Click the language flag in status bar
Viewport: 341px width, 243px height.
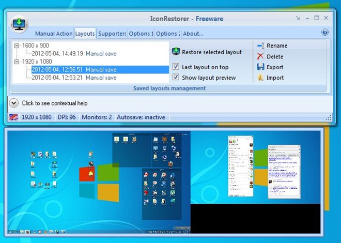pos(13,117)
